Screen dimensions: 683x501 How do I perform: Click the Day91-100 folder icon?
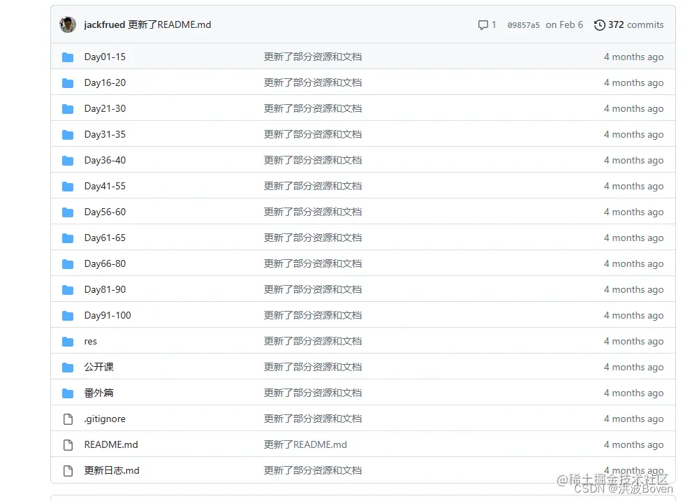click(x=68, y=315)
